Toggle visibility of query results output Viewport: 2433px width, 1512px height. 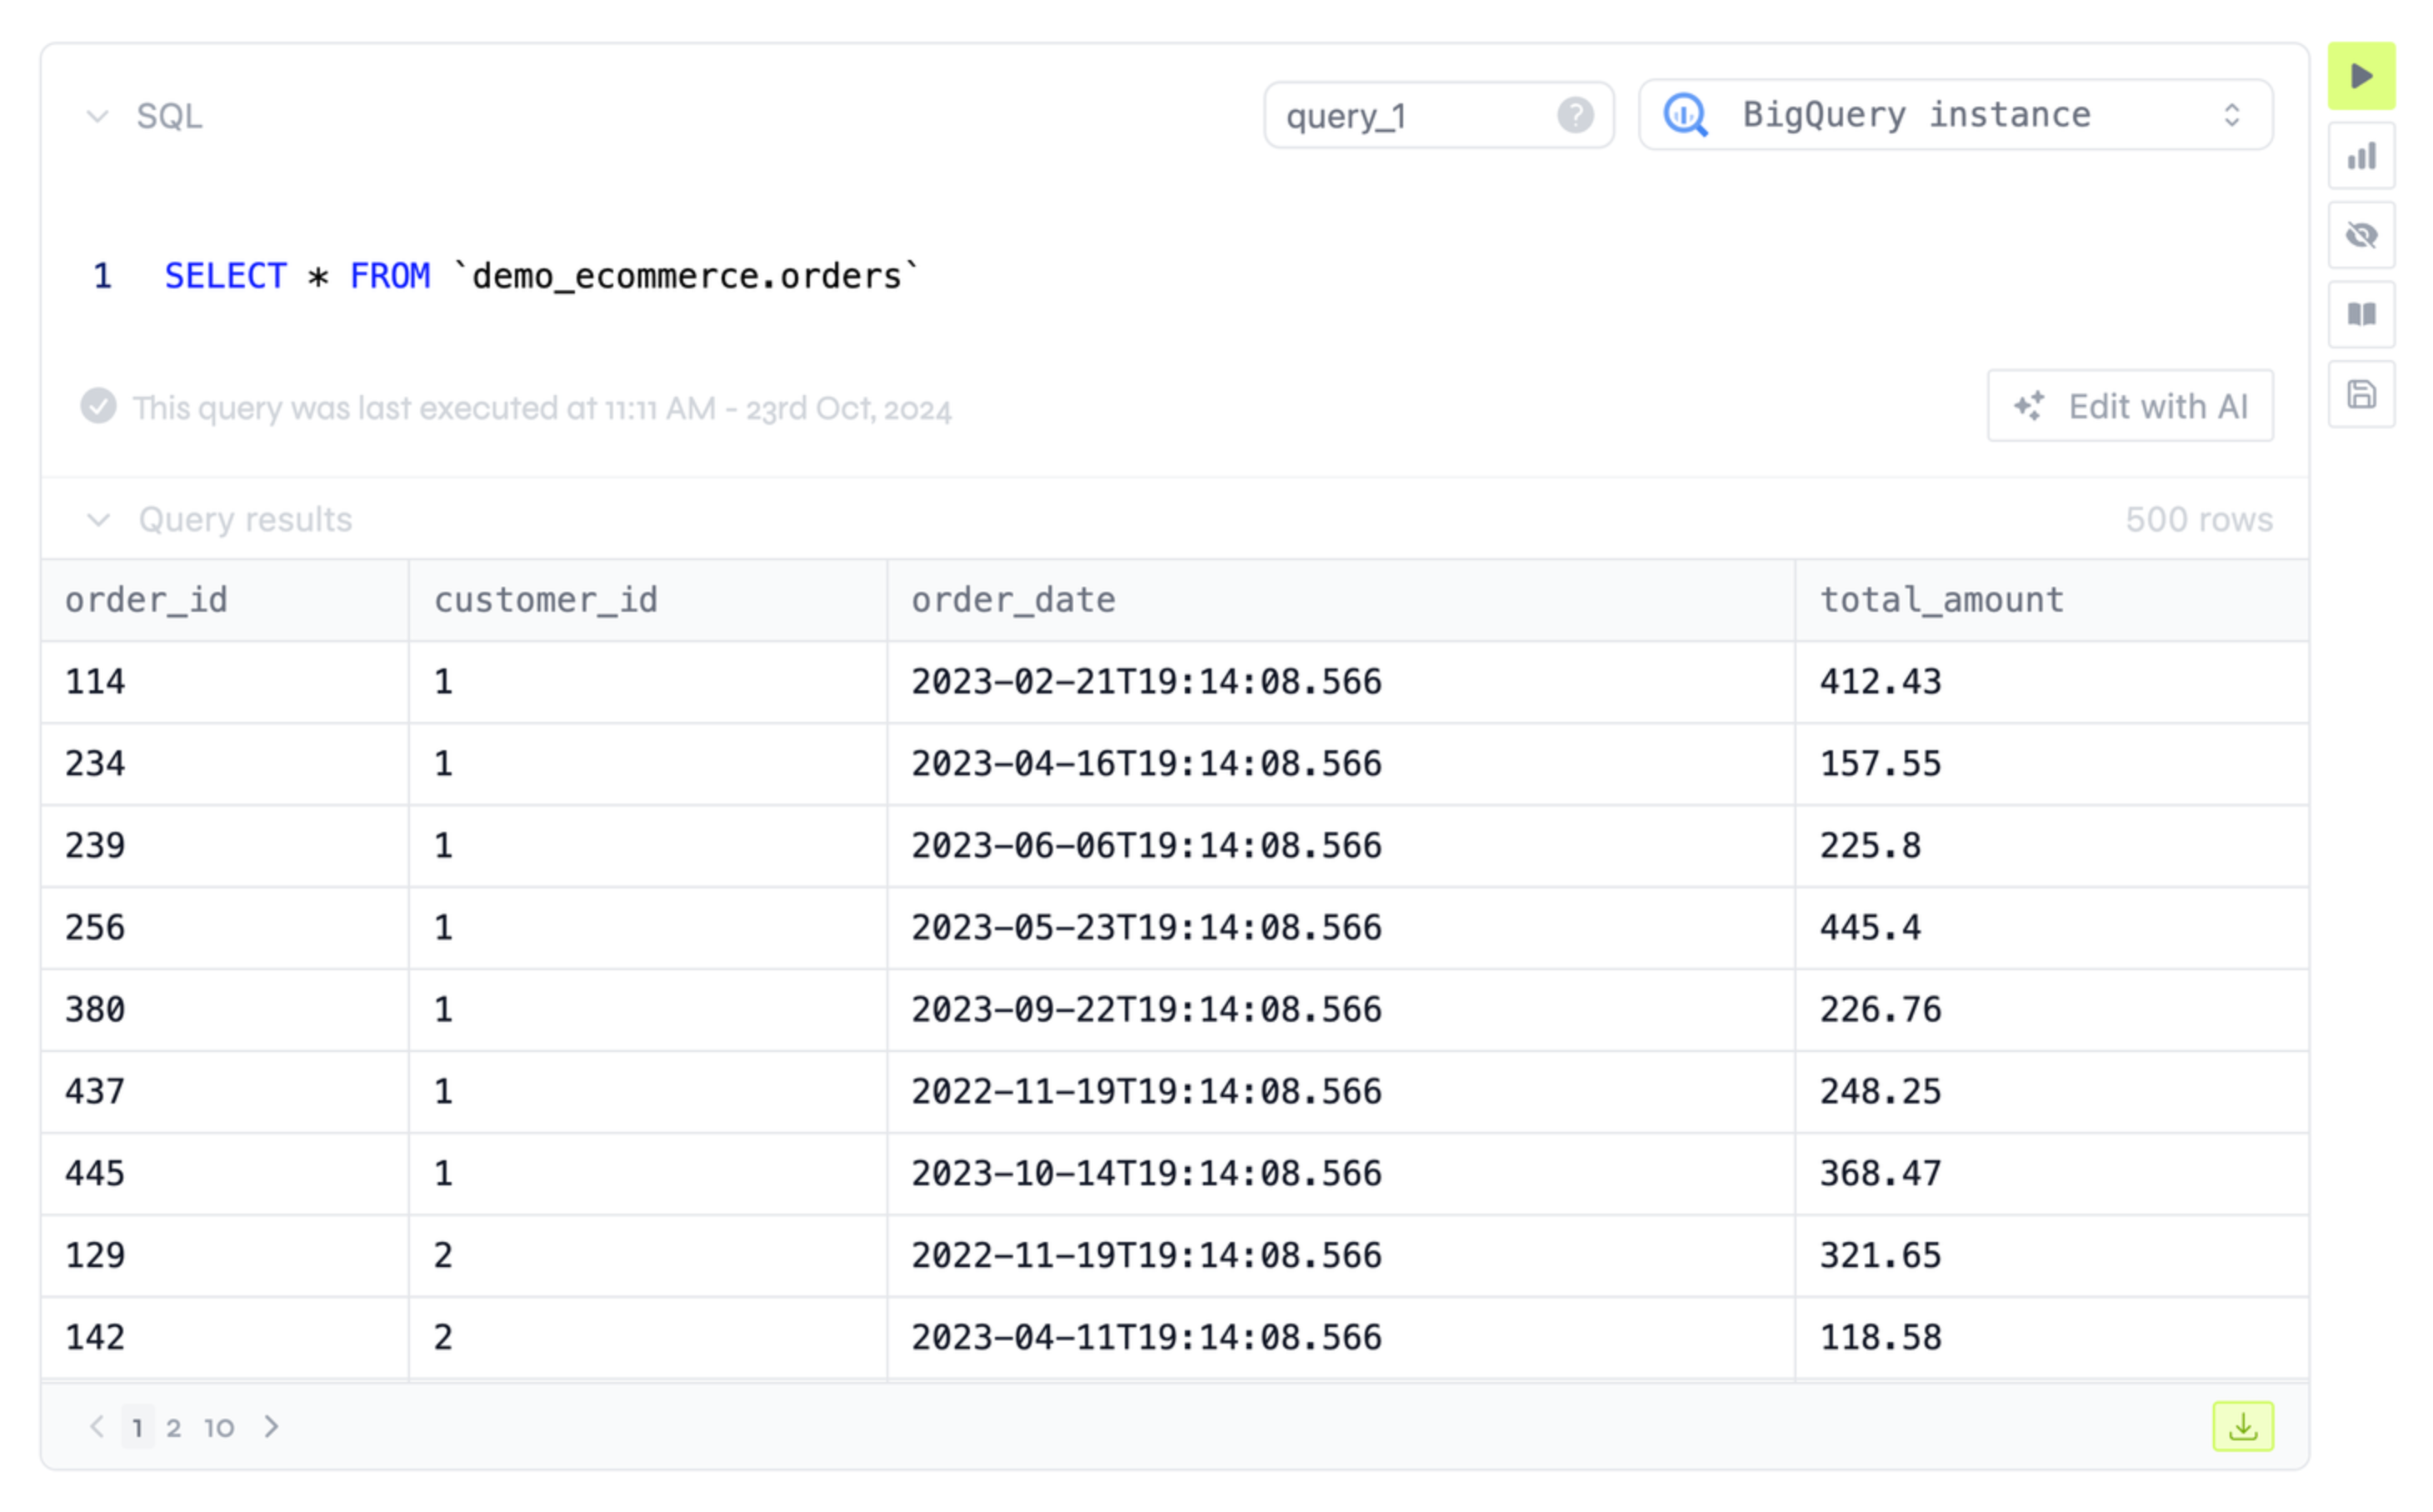pos(2363,236)
